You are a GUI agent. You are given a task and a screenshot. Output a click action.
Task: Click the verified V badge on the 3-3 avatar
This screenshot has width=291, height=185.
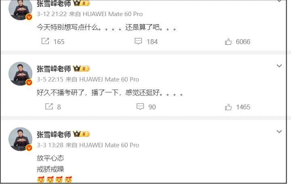pyautogui.click(x=29, y=148)
